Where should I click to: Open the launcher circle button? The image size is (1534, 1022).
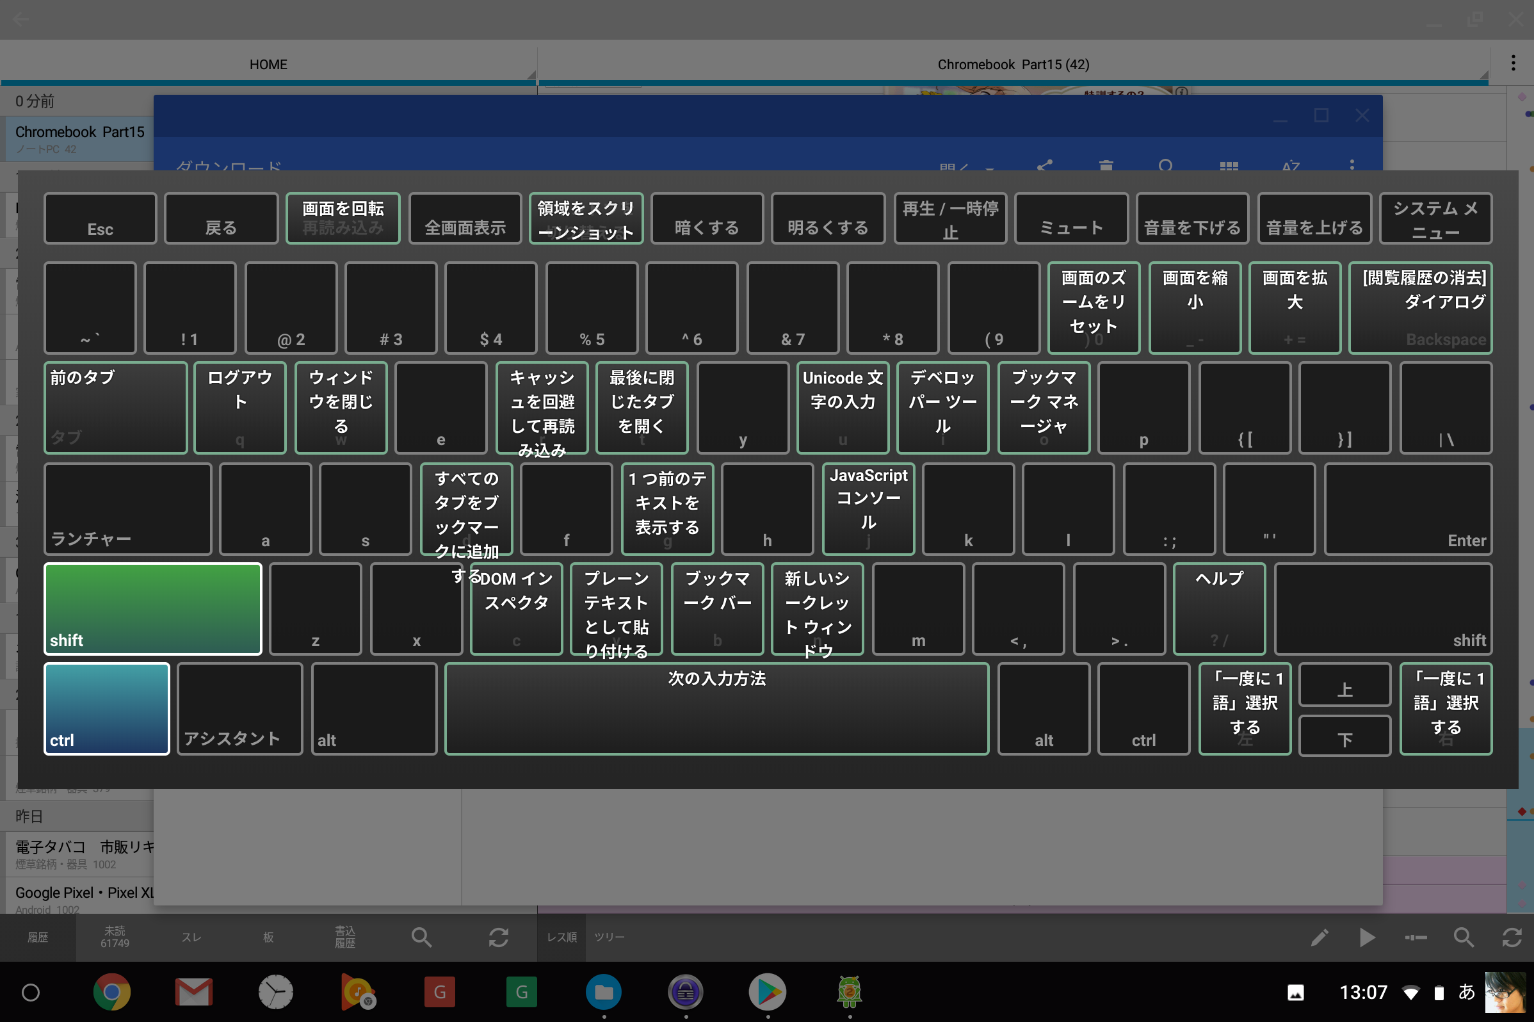31,992
